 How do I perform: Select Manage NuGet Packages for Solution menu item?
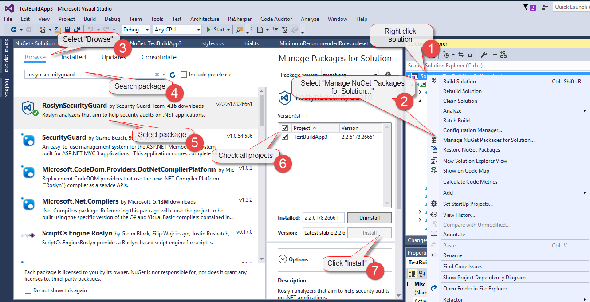(x=488, y=140)
